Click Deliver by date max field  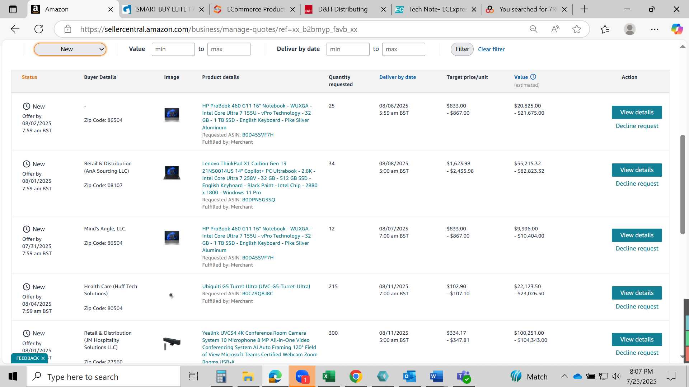[404, 49]
